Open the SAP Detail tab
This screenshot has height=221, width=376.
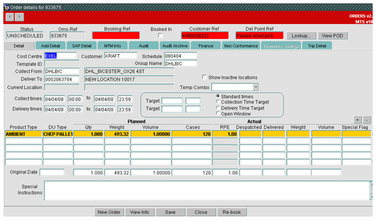(81, 46)
